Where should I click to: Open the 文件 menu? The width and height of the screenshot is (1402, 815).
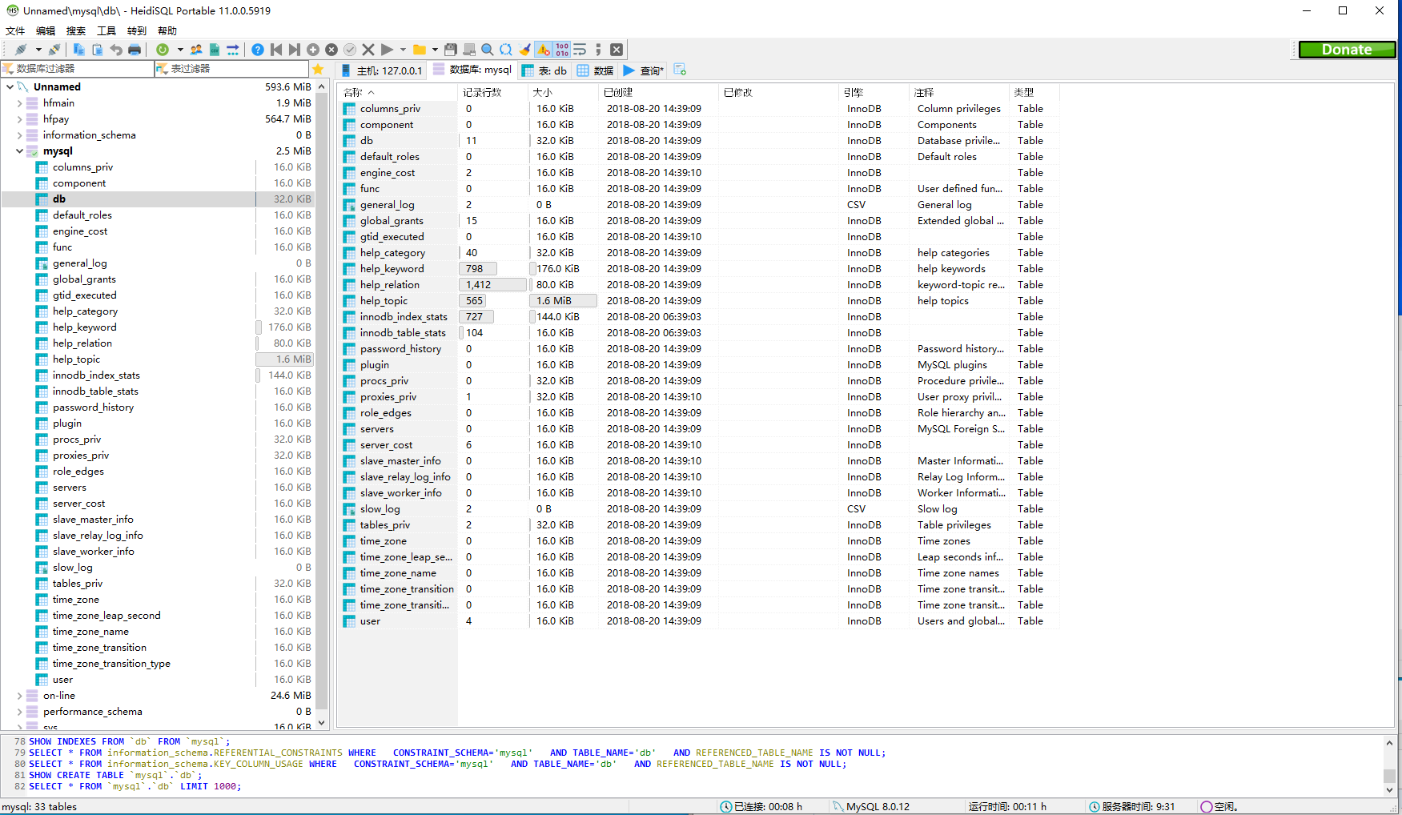coord(15,31)
